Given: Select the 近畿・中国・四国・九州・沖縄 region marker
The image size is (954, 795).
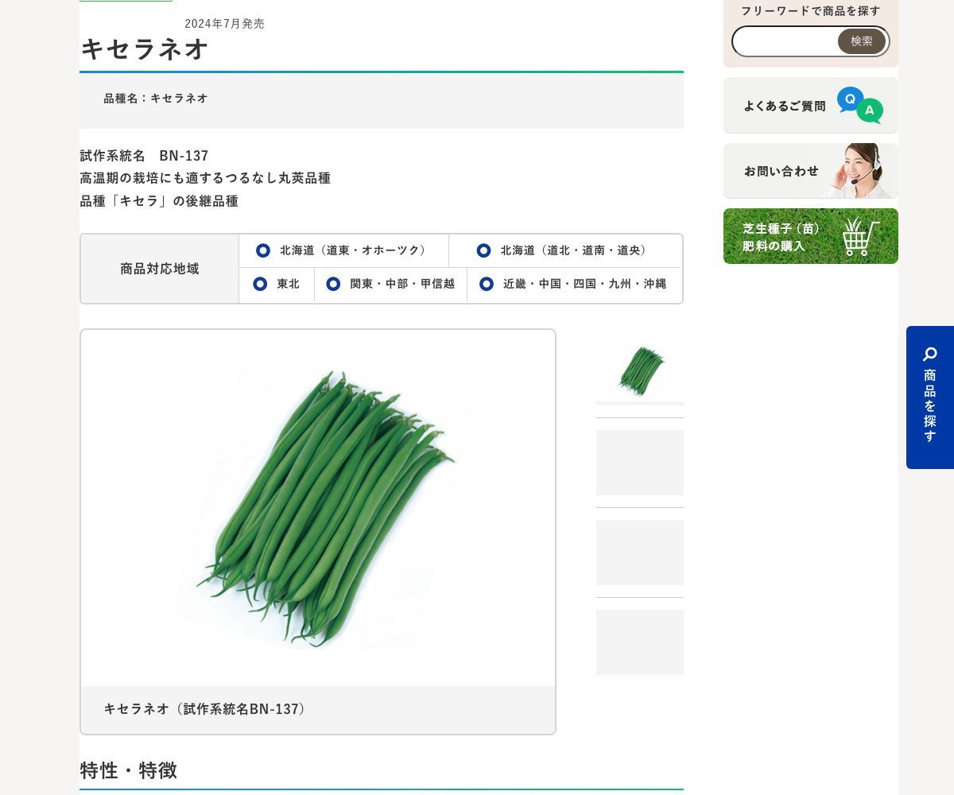Looking at the screenshot, I should tap(487, 284).
